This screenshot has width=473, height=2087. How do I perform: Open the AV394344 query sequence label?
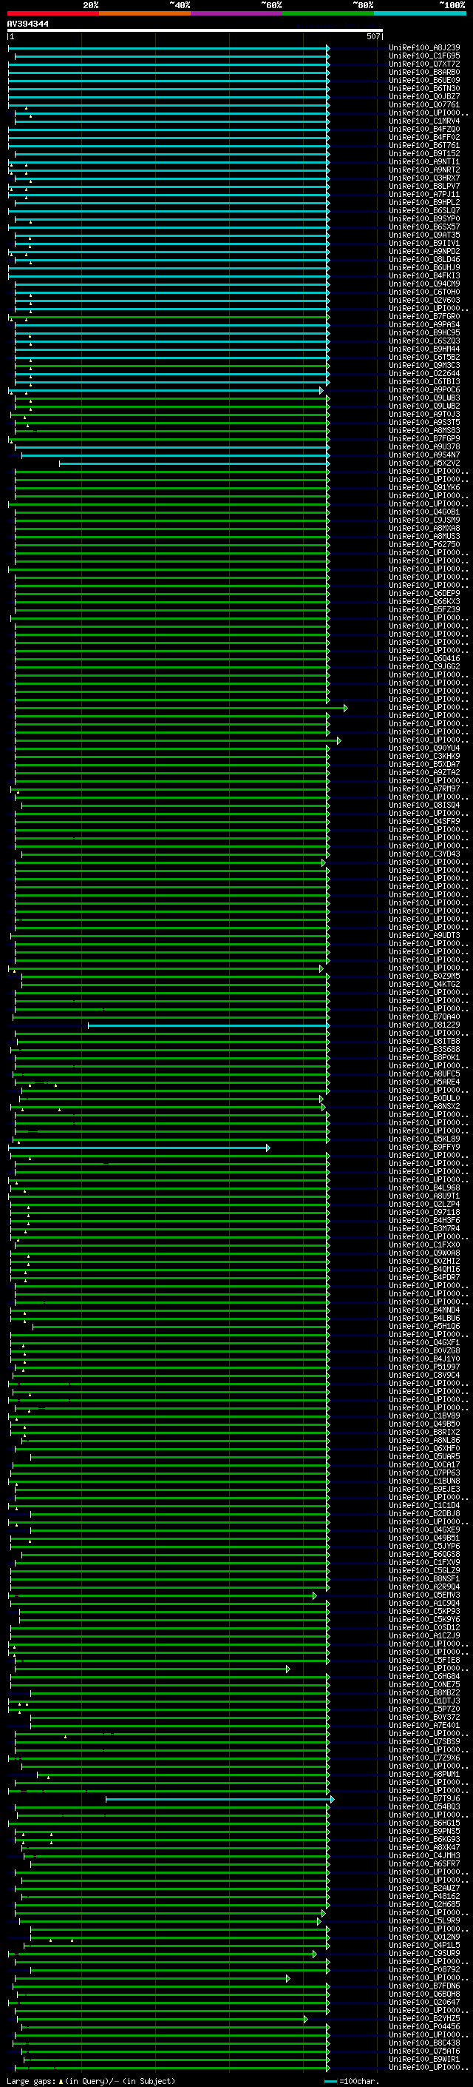27,24
